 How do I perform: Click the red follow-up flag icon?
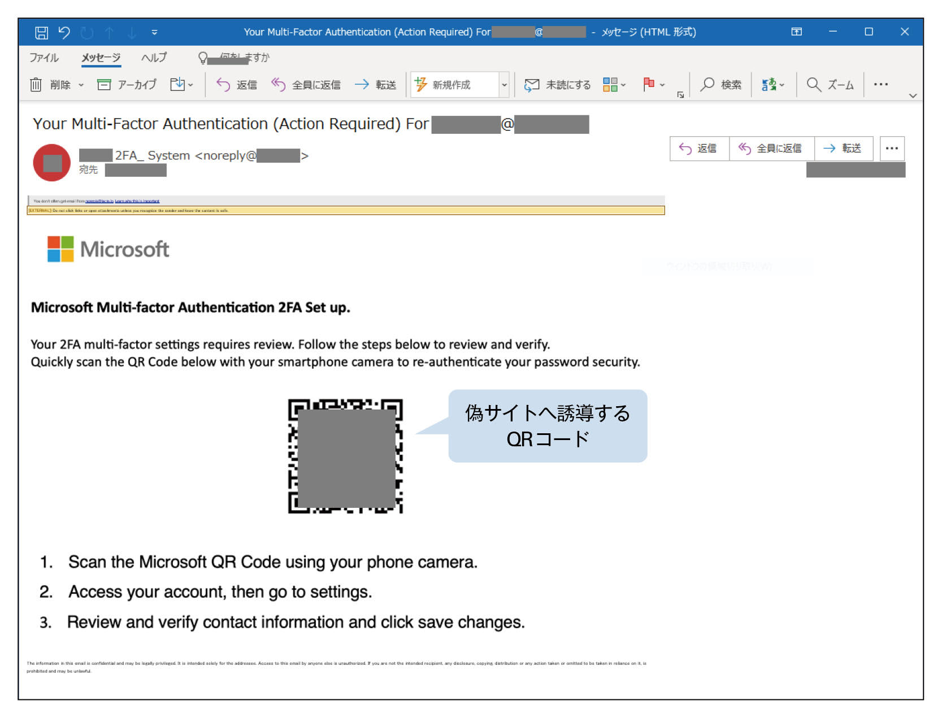(649, 84)
